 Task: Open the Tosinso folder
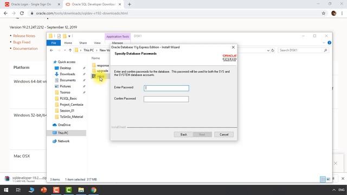(x=65, y=93)
